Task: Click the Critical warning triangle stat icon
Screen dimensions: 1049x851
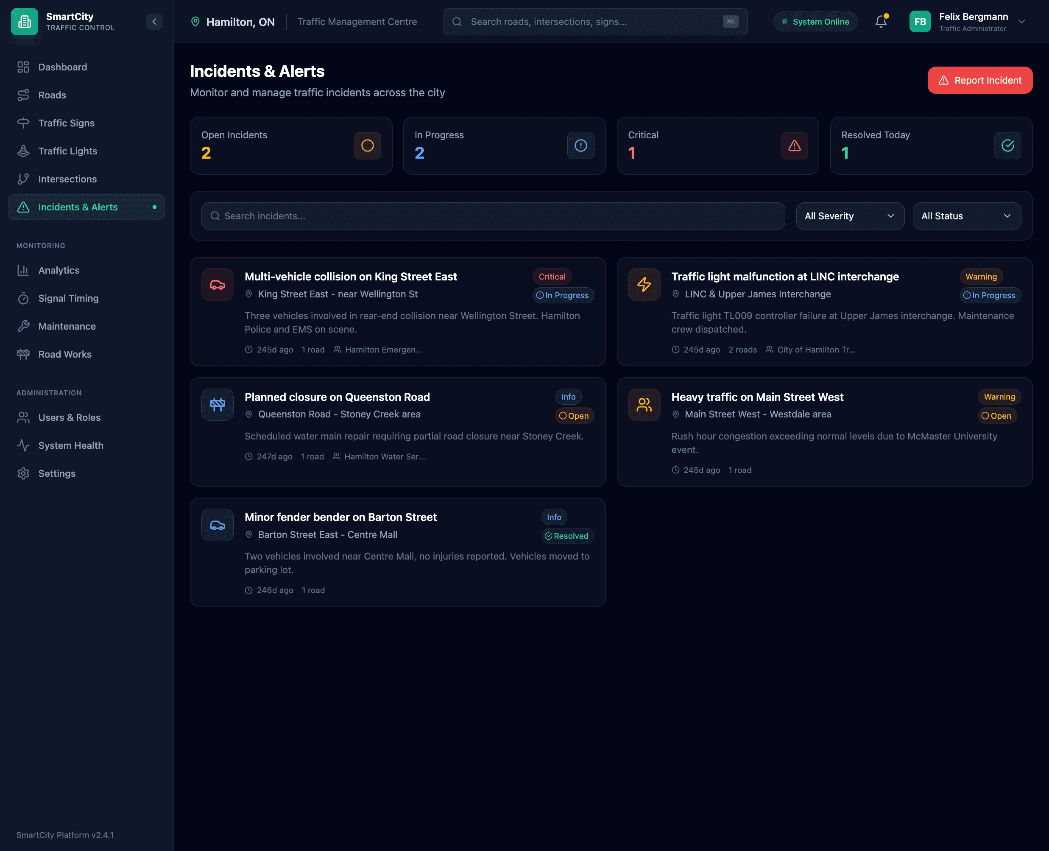Action: coord(794,146)
